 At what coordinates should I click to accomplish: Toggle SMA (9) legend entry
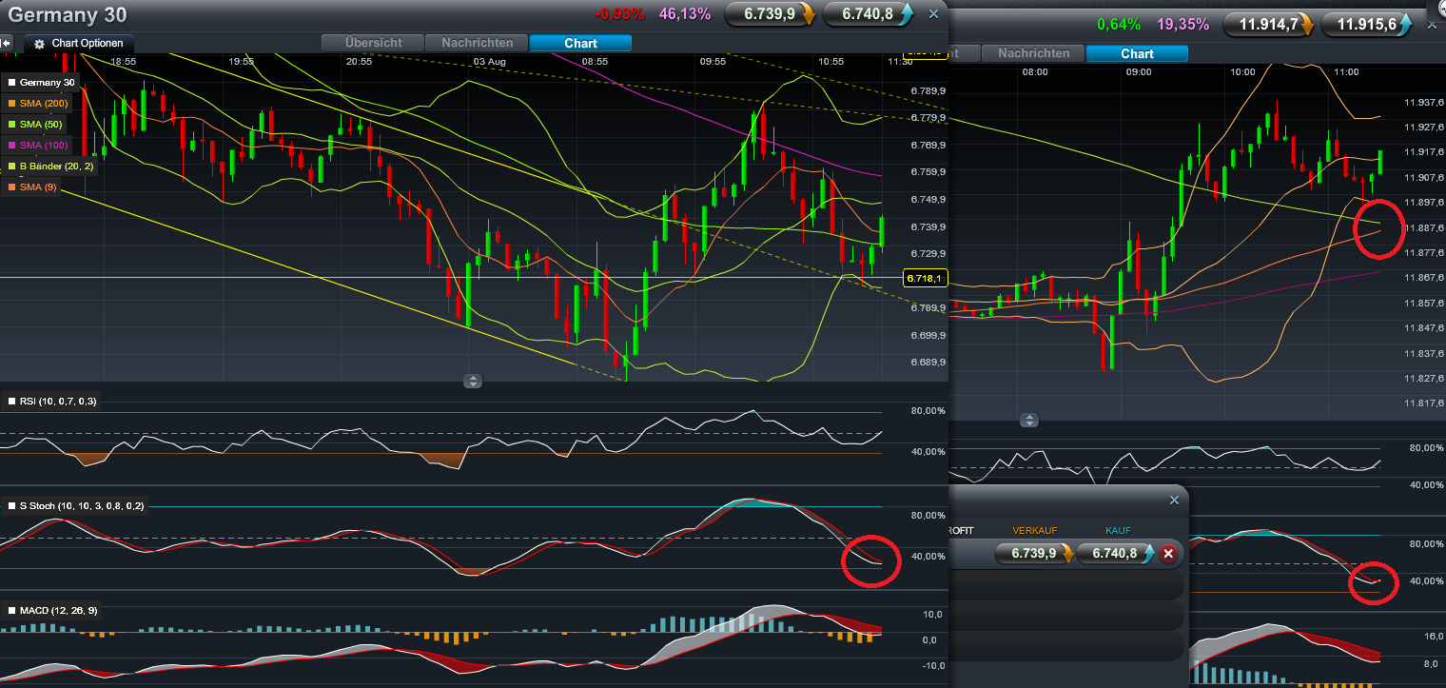[x=31, y=187]
